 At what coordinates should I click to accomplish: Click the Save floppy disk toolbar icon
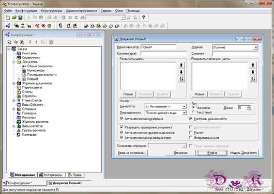pos(21,18)
